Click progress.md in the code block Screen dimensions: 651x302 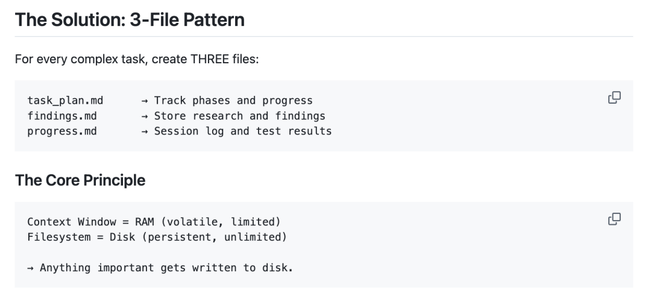point(62,131)
